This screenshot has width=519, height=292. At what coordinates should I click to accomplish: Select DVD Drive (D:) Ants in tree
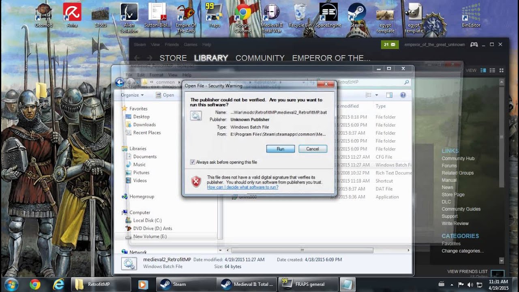pyautogui.click(x=152, y=228)
